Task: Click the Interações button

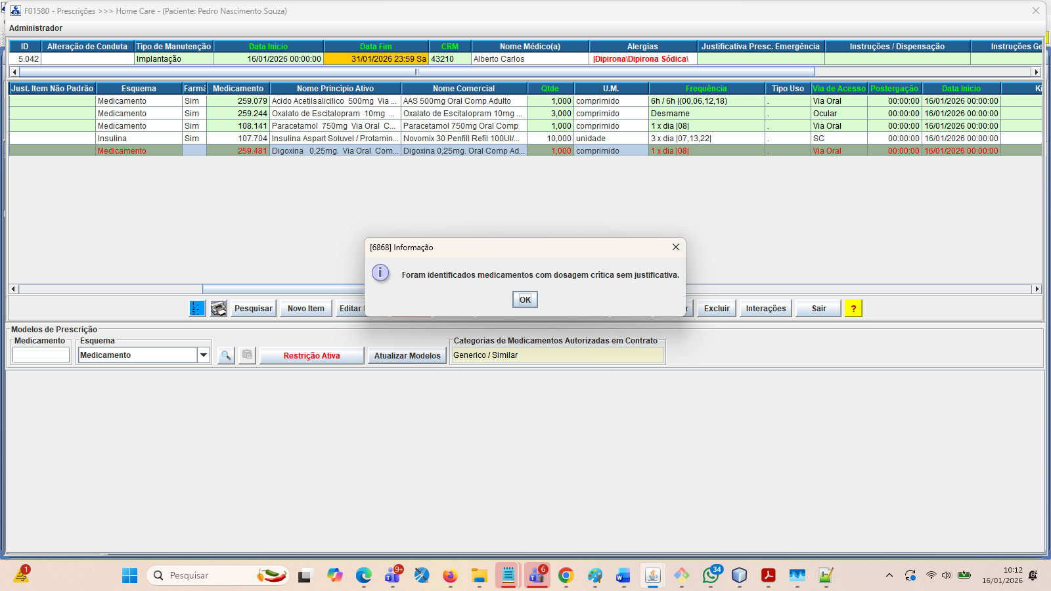Action: tap(765, 309)
